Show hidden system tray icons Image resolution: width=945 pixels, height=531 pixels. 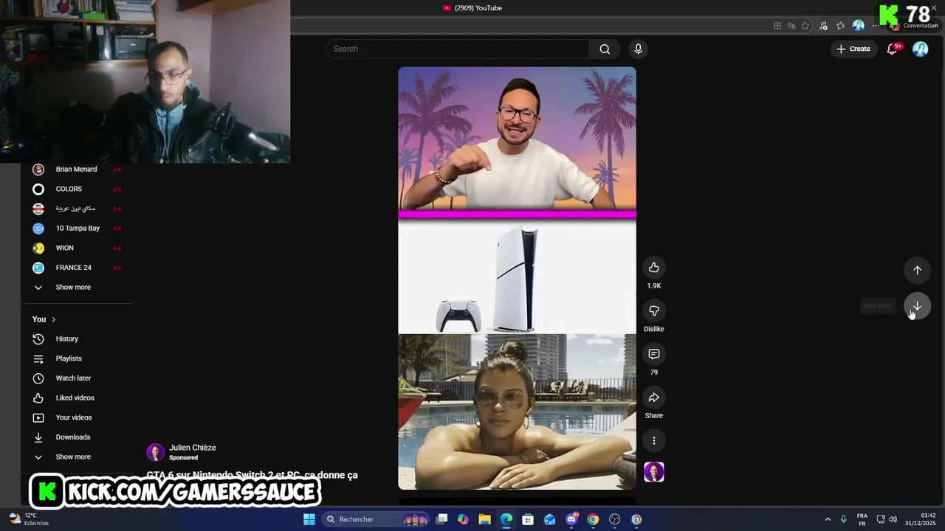[828, 519]
